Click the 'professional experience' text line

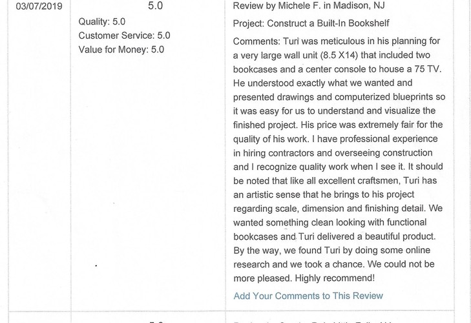tap(335, 139)
